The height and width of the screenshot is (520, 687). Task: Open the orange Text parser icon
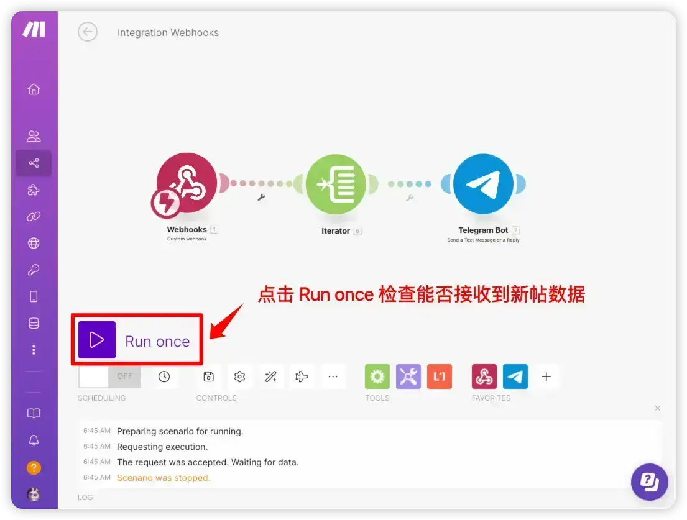(x=440, y=376)
